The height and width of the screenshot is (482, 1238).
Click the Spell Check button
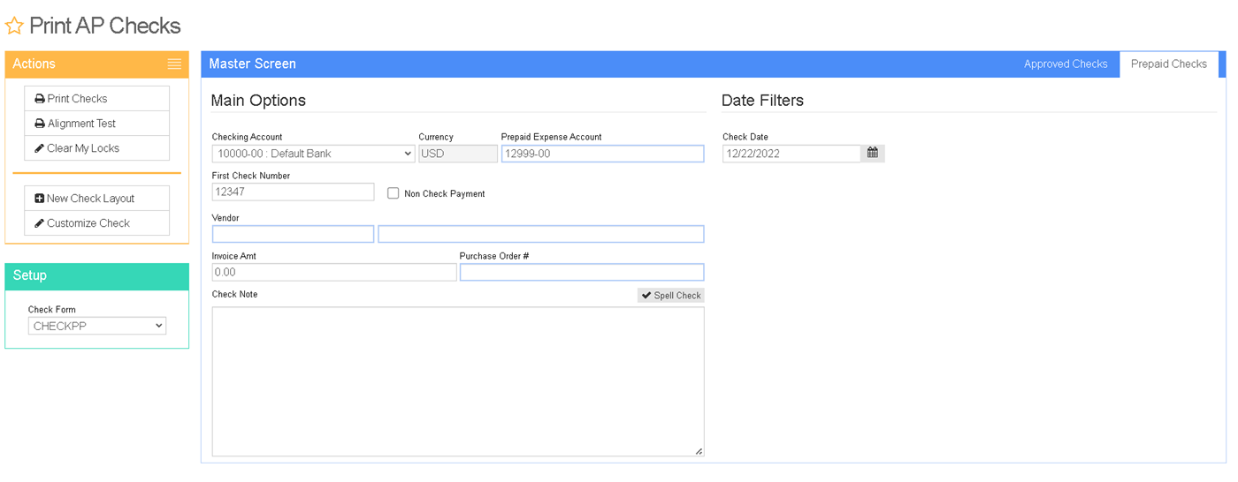tap(671, 296)
